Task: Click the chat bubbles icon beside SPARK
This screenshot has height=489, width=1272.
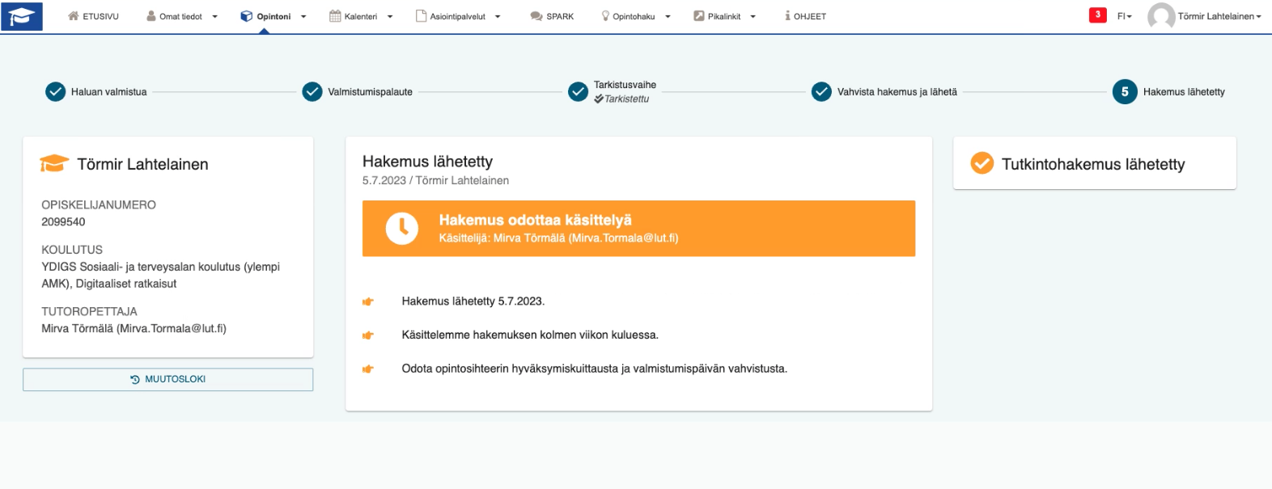Action: coord(536,16)
